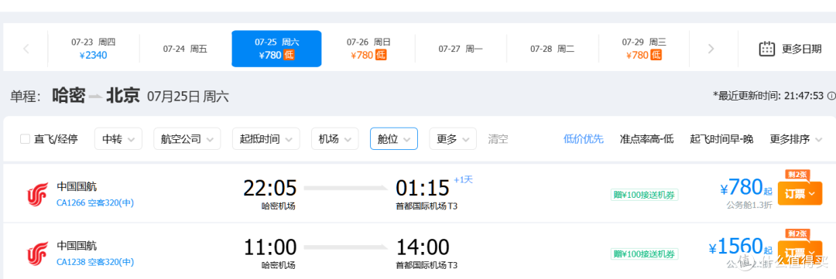The height and width of the screenshot is (279, 836).
Task: Click the 14:00 arrival time
Action: click(x=423, y=247)
